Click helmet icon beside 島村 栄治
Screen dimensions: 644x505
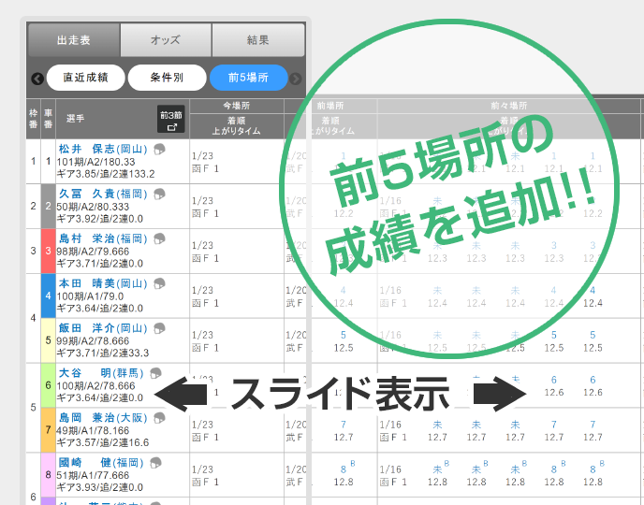coord(159,238)
